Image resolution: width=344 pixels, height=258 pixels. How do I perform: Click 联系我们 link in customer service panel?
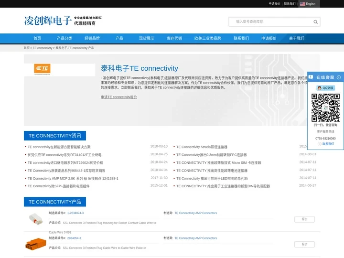pos(328,144)
